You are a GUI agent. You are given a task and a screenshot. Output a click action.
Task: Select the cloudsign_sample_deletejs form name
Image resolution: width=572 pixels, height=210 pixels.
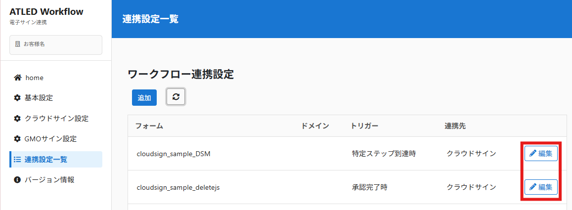(x=178, y=187)
